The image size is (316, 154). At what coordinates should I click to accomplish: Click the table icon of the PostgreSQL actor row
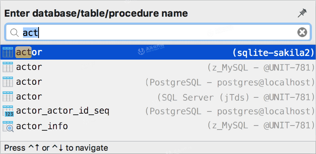pyautogui.click(x=8, y=81)
